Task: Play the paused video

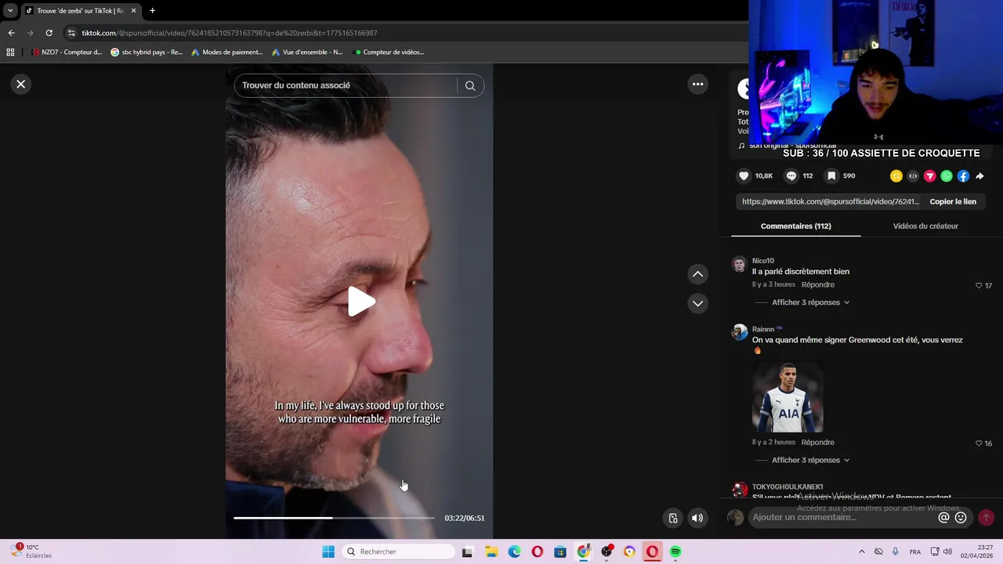Action: point(360,302)
